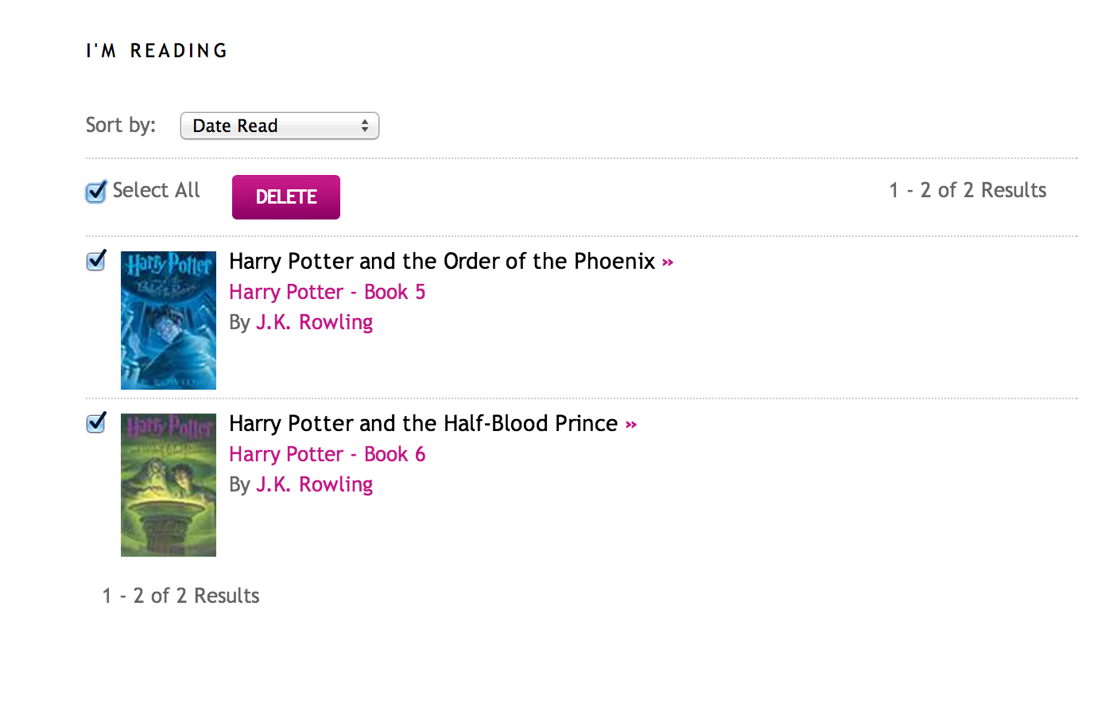Image resolution: width=1113 pixels, height=711 pixels.
Task: Click the » arrow beside Half-Blood Prince
Action: point(631,425)
